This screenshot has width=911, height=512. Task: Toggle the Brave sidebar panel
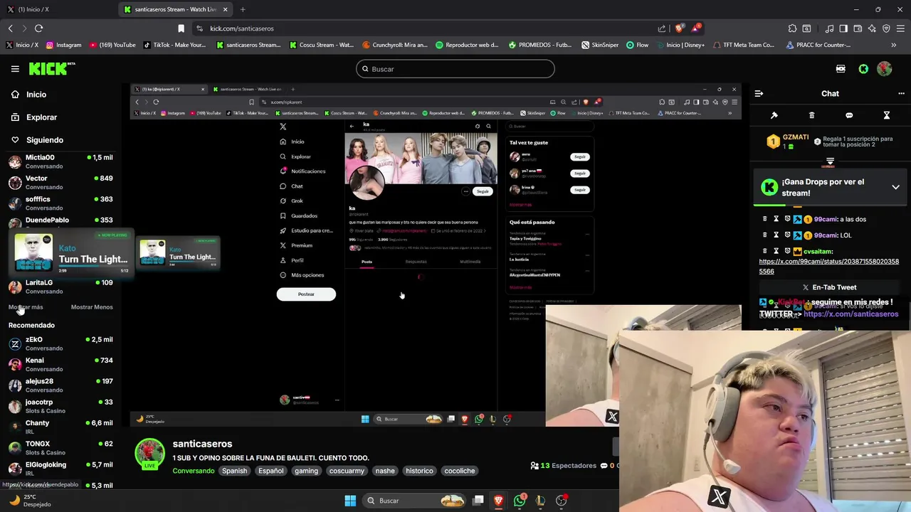point(843,28)
